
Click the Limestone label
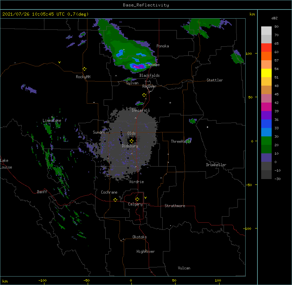[52, 120]
